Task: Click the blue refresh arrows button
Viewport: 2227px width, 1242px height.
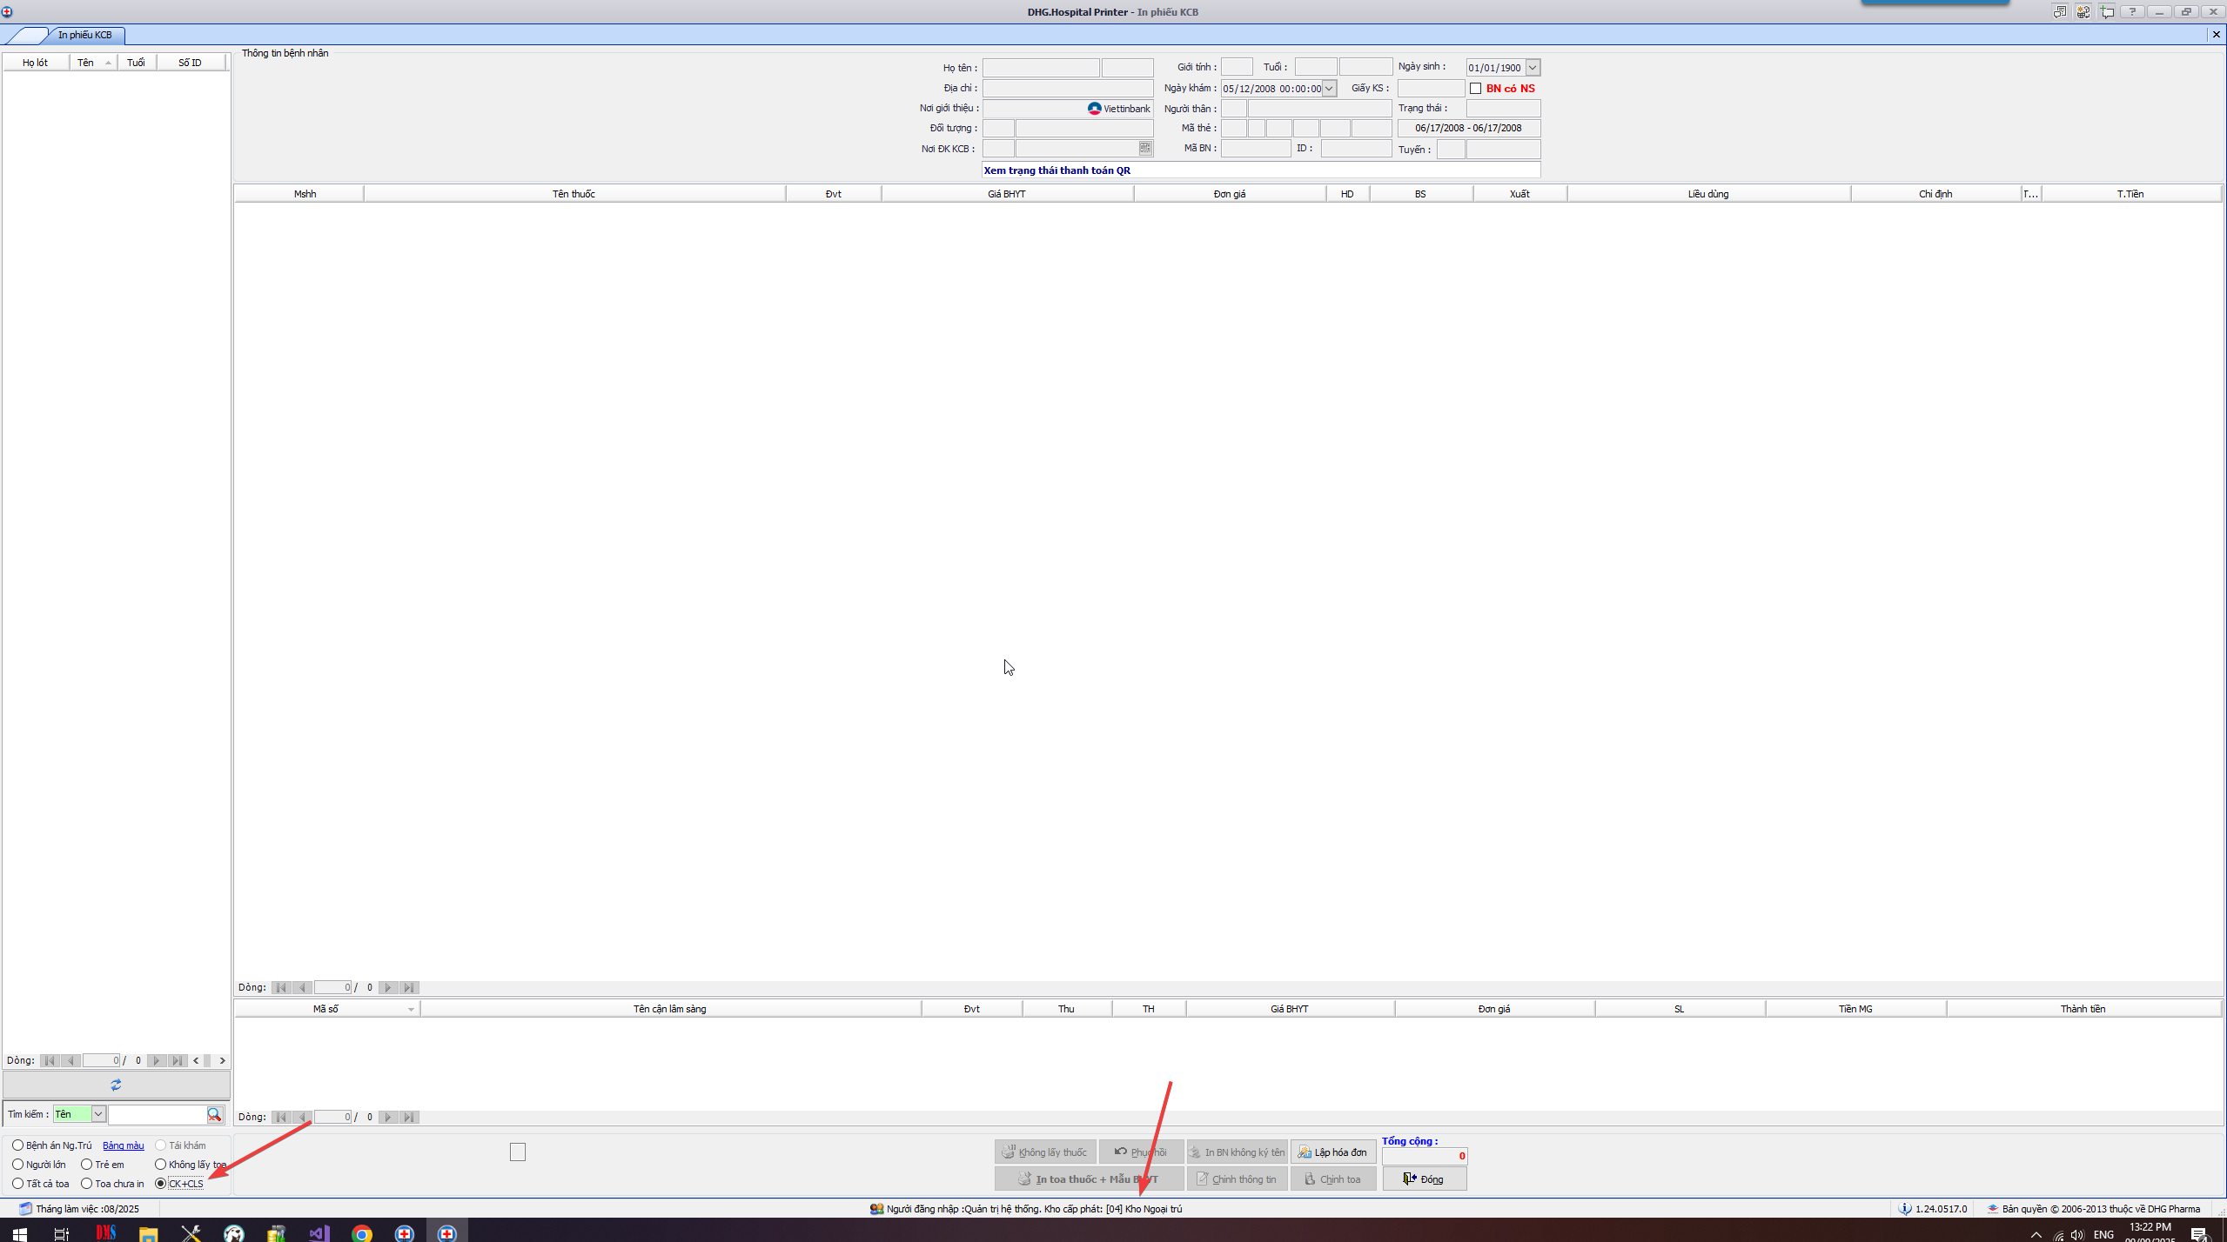Action: (116, 1085)
